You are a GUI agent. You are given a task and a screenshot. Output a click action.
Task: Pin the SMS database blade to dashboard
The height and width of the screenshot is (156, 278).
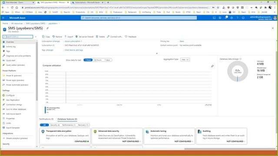(x=47, y=28)
